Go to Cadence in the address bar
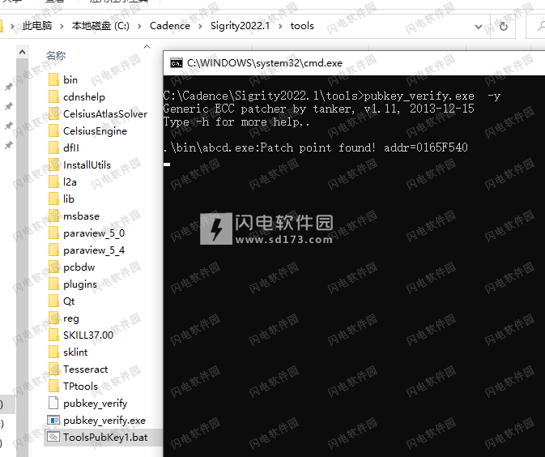Viewport: 545px width, 457px height. 170,26
